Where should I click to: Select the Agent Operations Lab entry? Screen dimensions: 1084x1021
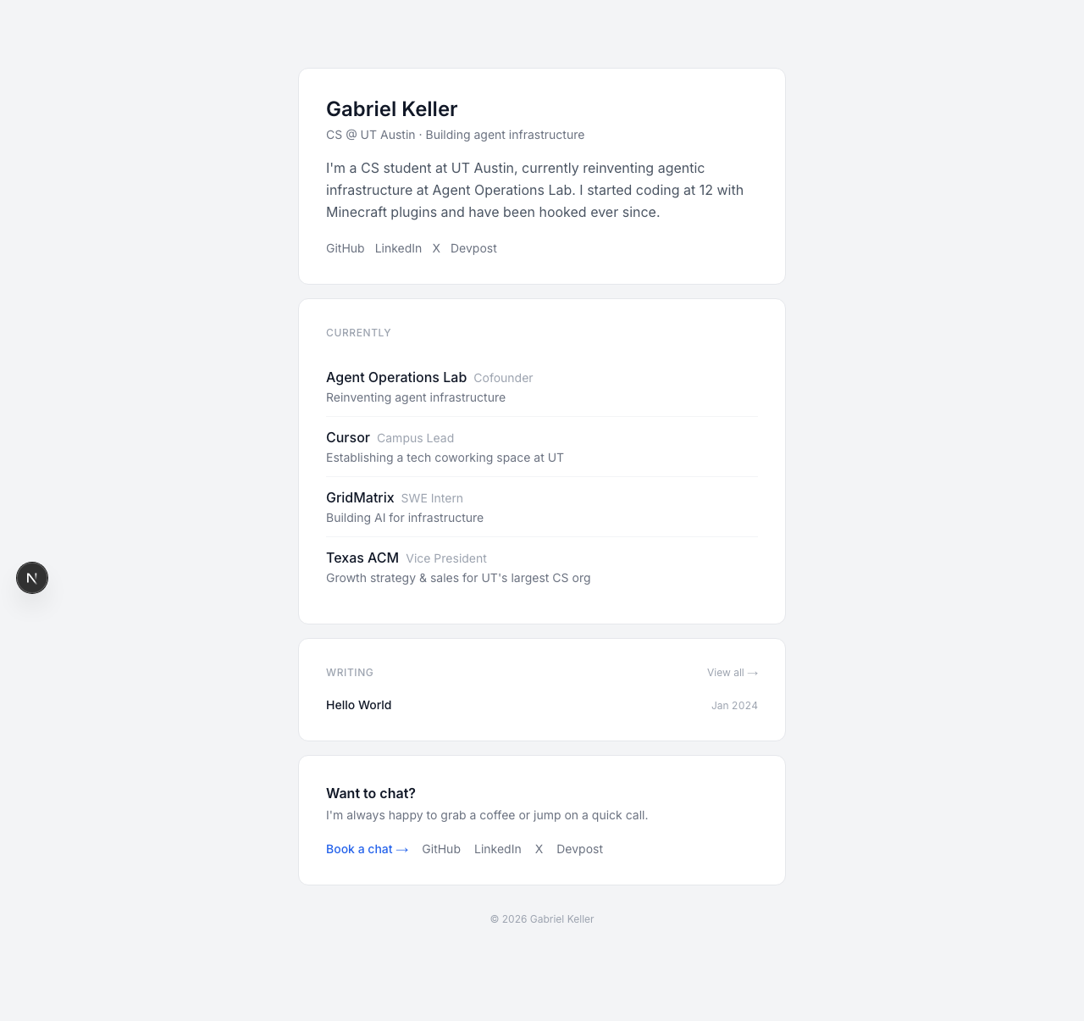tap(396, 378)
